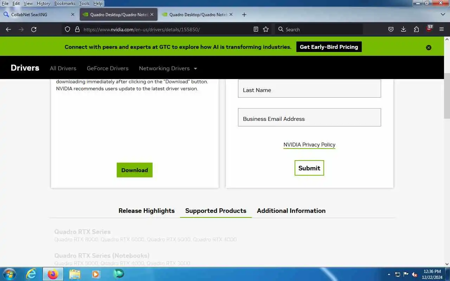This screenshot has height=281, width=450.
Task: Reload the current page
Action: coord(34,30)
